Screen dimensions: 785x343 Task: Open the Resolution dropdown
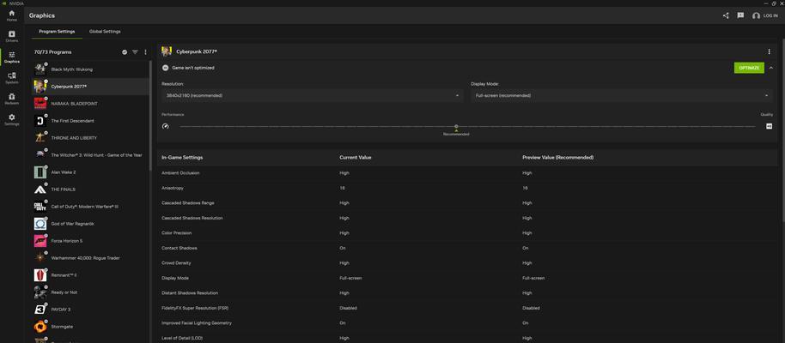pyautogui.click(x=313, y=95)
